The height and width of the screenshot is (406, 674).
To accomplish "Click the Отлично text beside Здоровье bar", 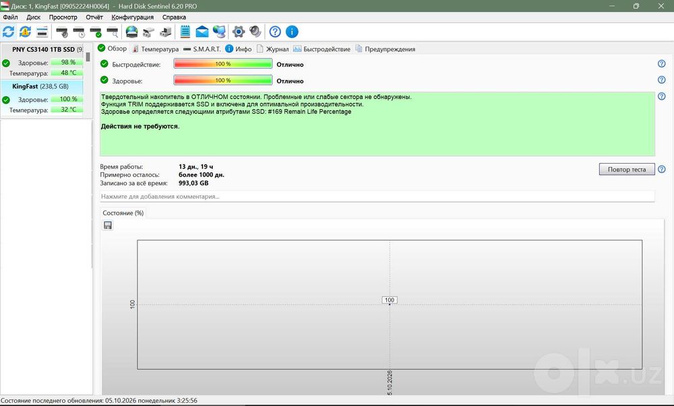I will coord(290,81).
